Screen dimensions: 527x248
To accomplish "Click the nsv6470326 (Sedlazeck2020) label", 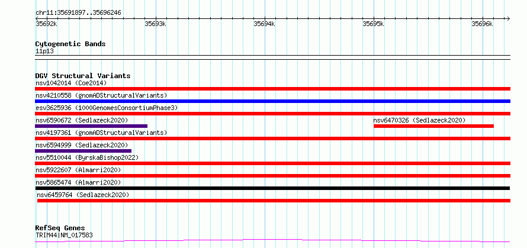I will (419, 120).
